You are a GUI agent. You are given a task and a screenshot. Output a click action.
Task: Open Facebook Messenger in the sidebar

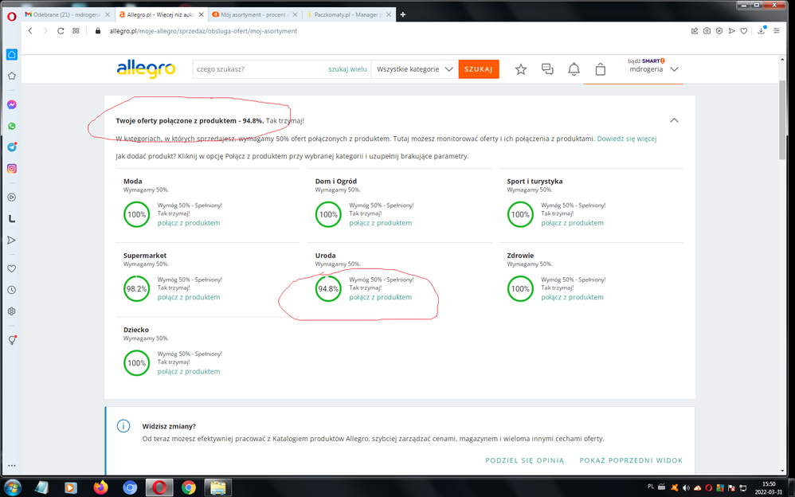[12, 104]
